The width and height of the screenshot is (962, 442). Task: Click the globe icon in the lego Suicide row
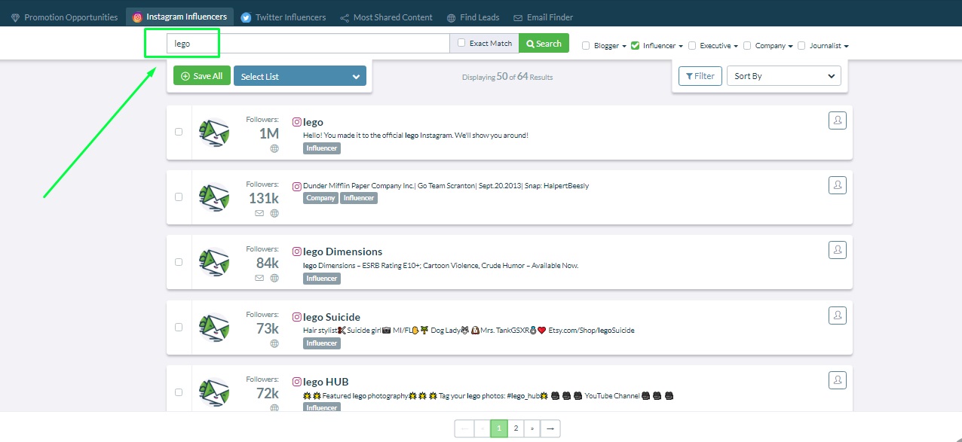tap(274, 343)
